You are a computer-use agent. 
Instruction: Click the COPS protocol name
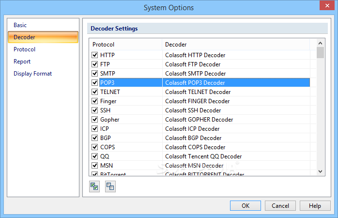click(x=108, y=147)
